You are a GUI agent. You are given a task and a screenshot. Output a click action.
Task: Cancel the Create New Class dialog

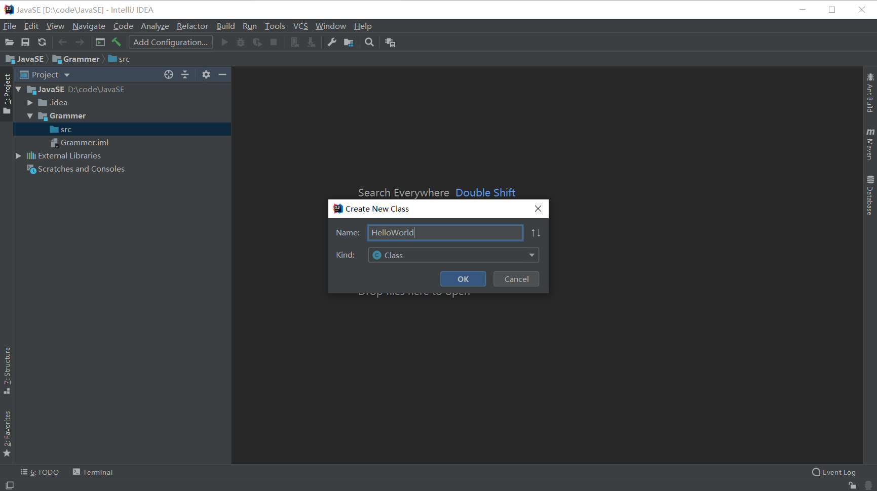coord(516,279)
